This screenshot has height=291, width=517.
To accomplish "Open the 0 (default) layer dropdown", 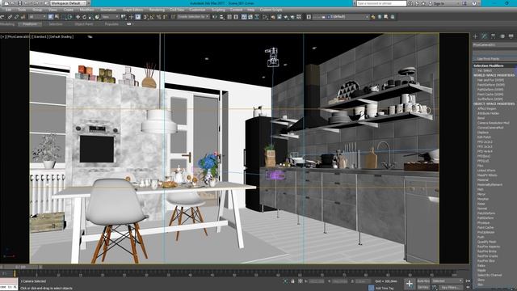I will pyautogui.click(x=341, y=16).
